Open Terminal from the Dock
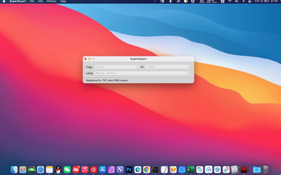 point(155,169)
